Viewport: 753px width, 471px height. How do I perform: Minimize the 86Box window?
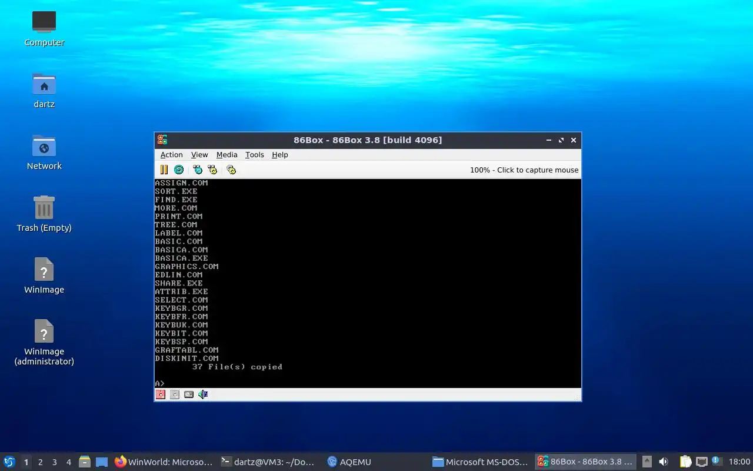[549, 140]
